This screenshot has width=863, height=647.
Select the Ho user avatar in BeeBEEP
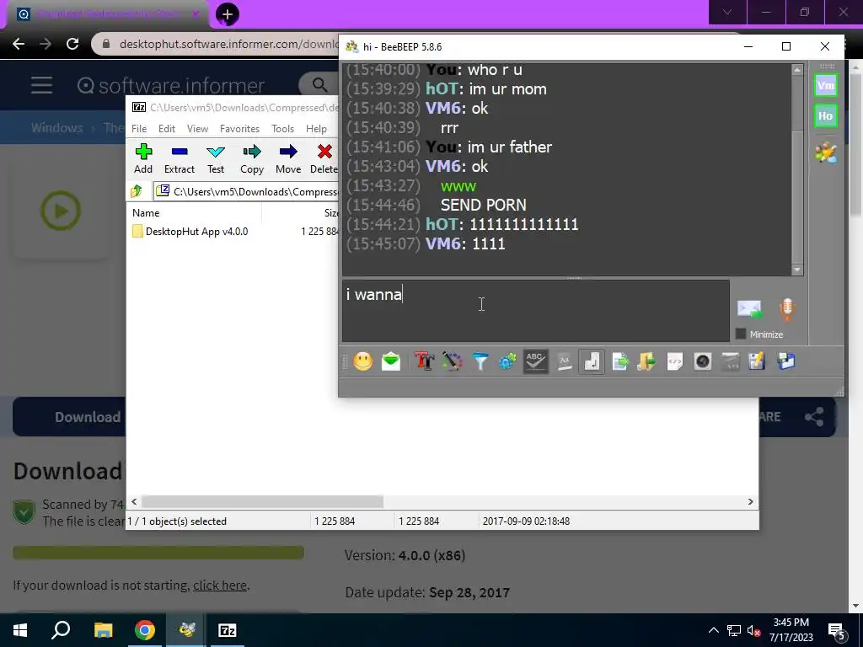tap(826, 115)
